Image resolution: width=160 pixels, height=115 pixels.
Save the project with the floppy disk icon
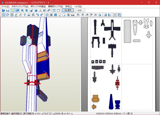coord(8,10)
